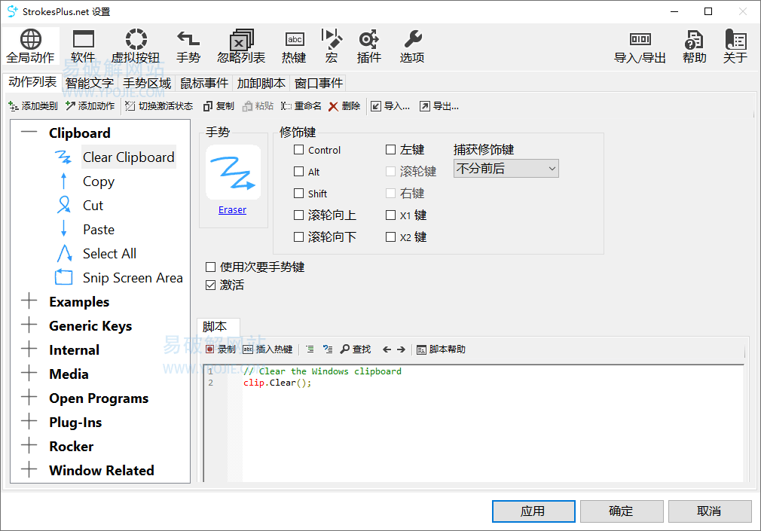Expand the Generic Keys category
The image size is (761, 531).
[x=29, y=325]
